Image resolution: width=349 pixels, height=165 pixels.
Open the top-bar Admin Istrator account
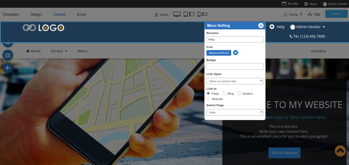(x=335, y=4)
